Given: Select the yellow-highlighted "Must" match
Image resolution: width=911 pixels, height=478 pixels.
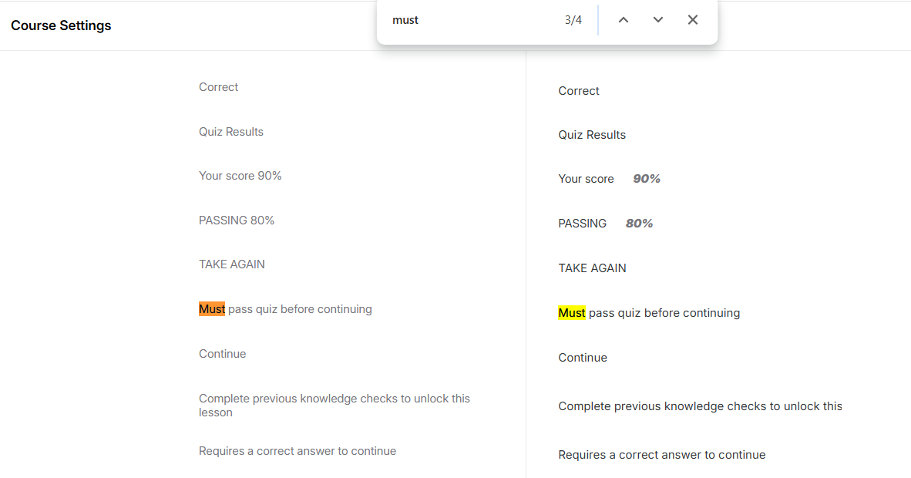Looking at the screenshot, I should [572, 313].
